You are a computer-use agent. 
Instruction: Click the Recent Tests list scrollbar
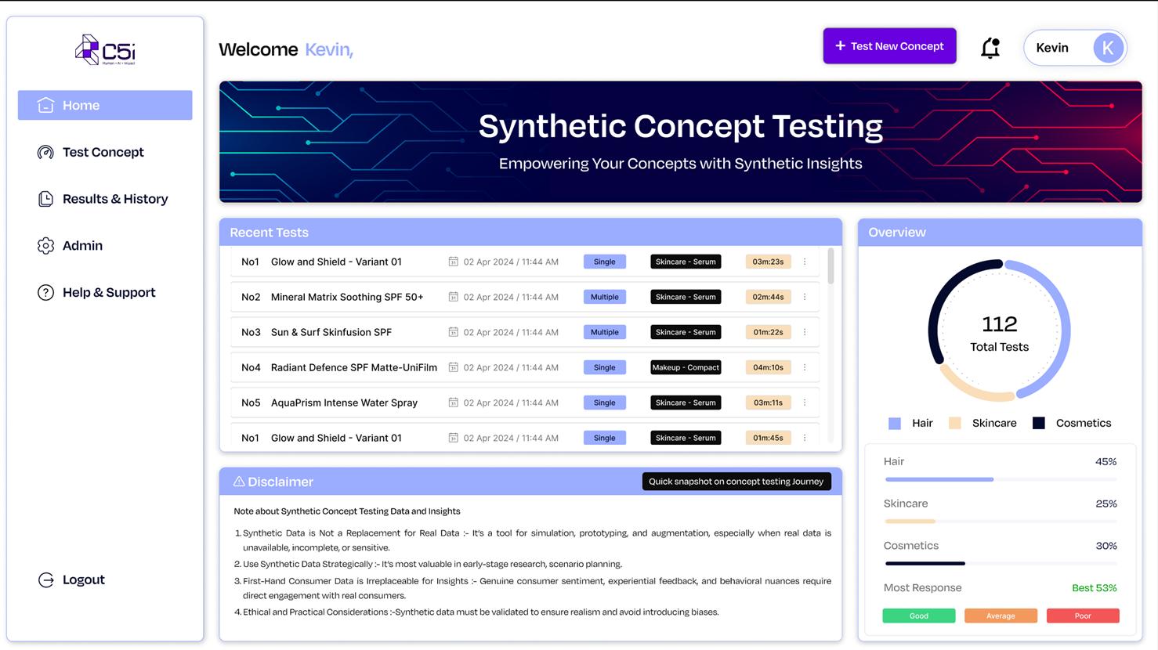pyautogui.click(x=831, y=266)
